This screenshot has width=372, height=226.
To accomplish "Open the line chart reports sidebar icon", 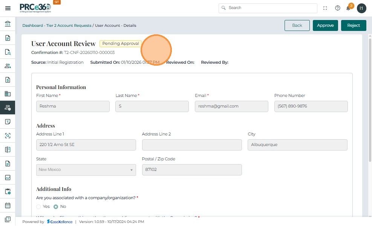I will 8,177.
